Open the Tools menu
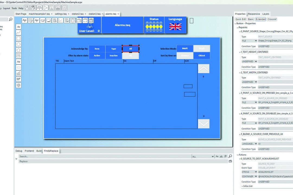Screen dimensions: 293x195 click(x=14, y=8)
